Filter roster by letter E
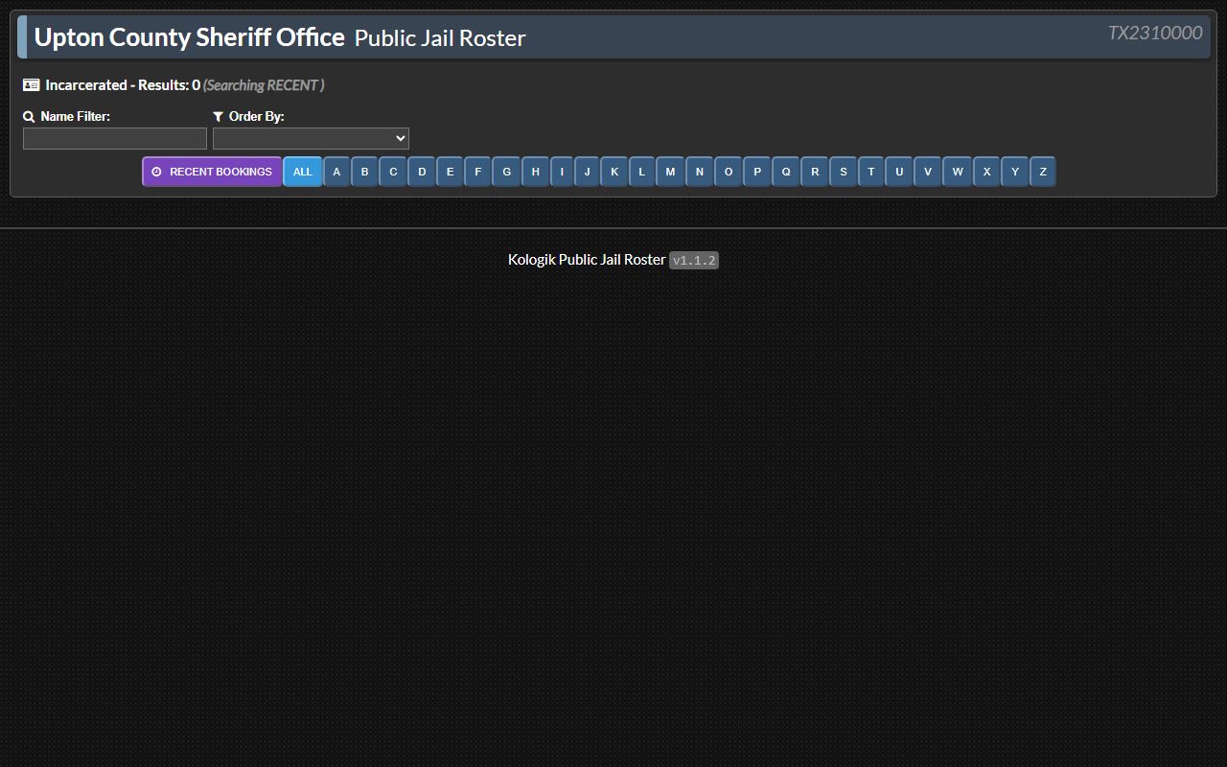The image size is (1227, 767). coord(451,172)
